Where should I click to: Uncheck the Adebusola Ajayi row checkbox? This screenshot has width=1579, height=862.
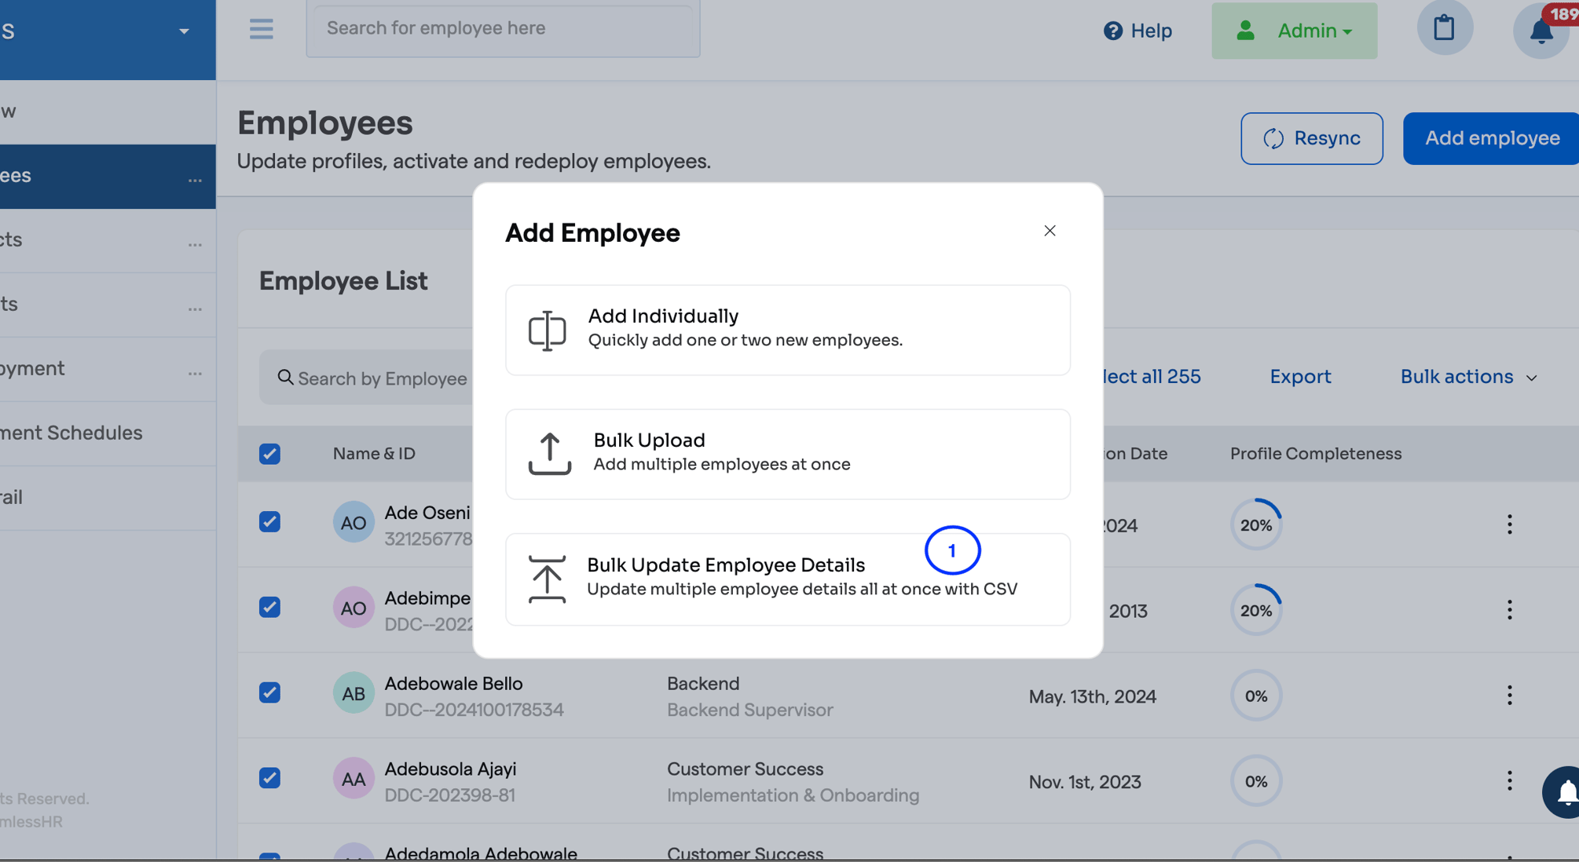click(x=269, y=779)
